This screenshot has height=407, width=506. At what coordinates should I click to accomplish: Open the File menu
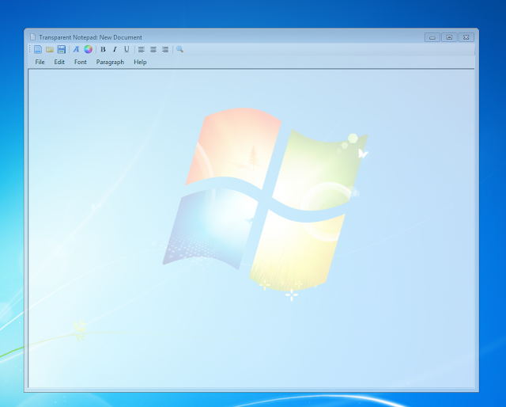point(40,62)
